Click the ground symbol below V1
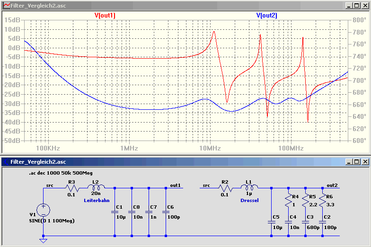This screenshot has width=371, height=247. (44, 240)
